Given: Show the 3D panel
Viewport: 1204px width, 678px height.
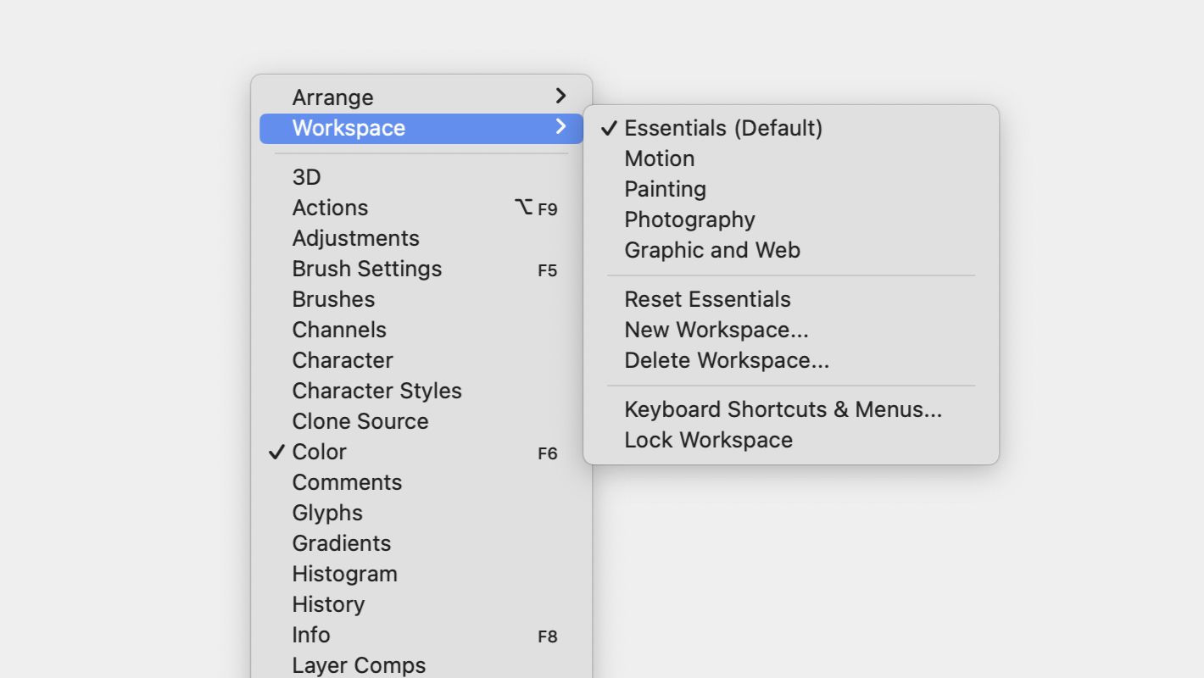Looking at the screenshot, I should tap(306, 177).
